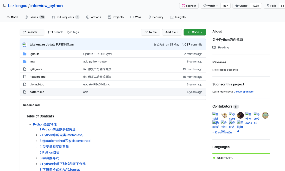Jump to Python语言特性 in the table of contents
Screen dimensions: 285x171
pyautogui.click(x=45, y=124)
